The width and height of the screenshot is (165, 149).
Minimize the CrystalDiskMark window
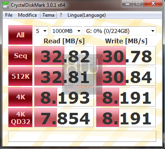pyautogui.click(x=127, y=4)
